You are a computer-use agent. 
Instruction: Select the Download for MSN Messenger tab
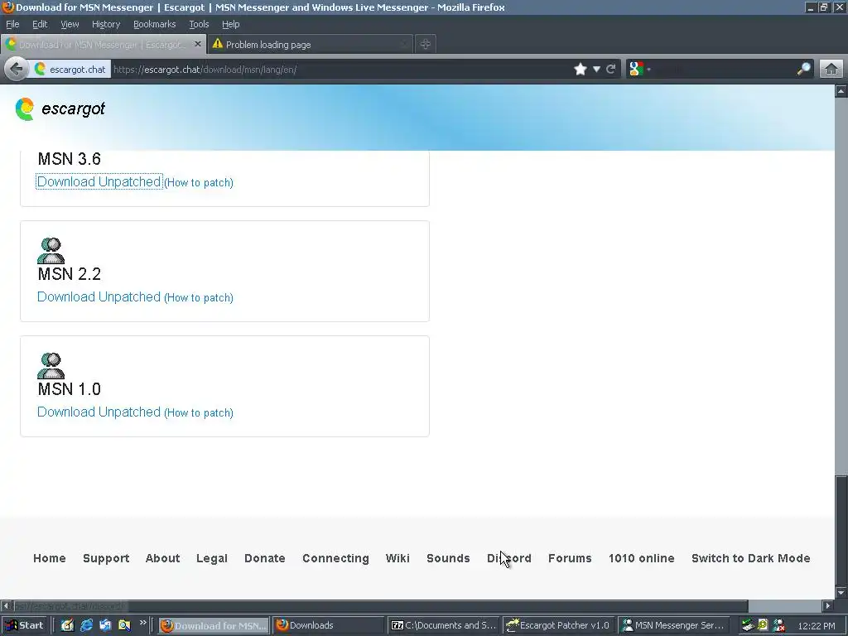click(103, 45)
